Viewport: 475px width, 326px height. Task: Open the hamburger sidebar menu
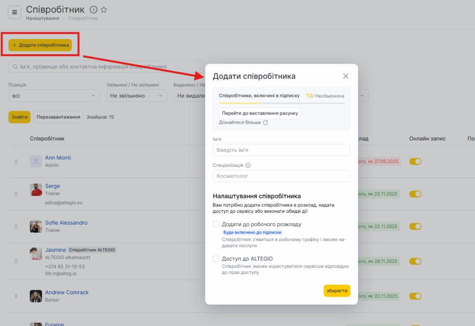tap(14, 12)
